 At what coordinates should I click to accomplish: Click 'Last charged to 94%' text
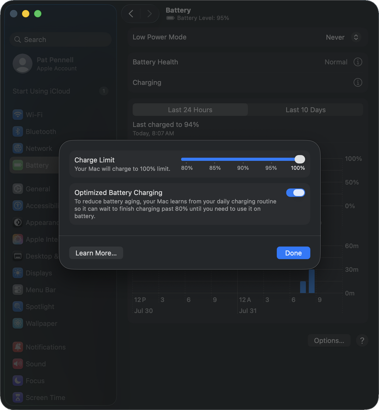point(166,124)
